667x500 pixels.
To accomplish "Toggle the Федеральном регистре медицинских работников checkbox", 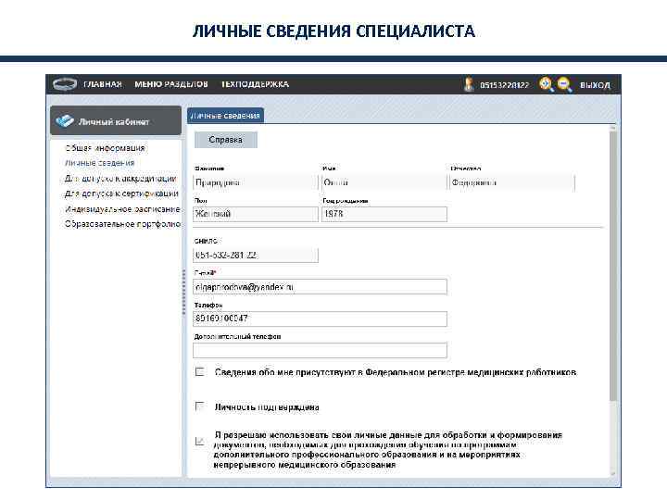I will [199, 371].
